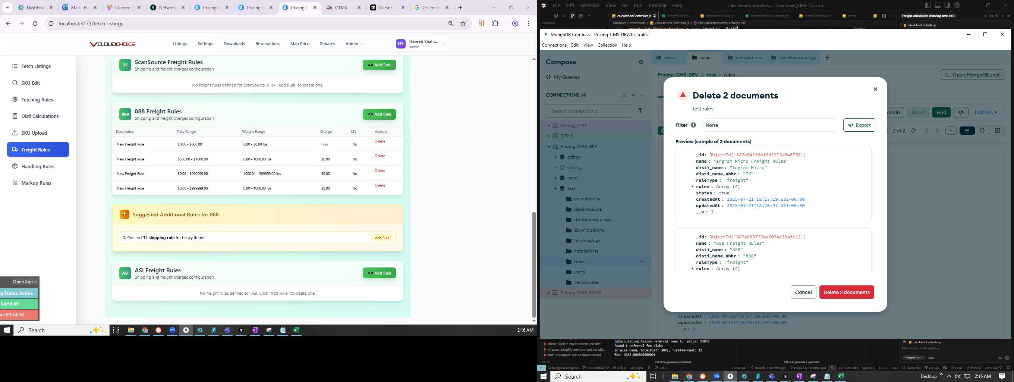Screen dimensions: 1014x382
Task: Expand the config database
Action: (x=555, y=168)
